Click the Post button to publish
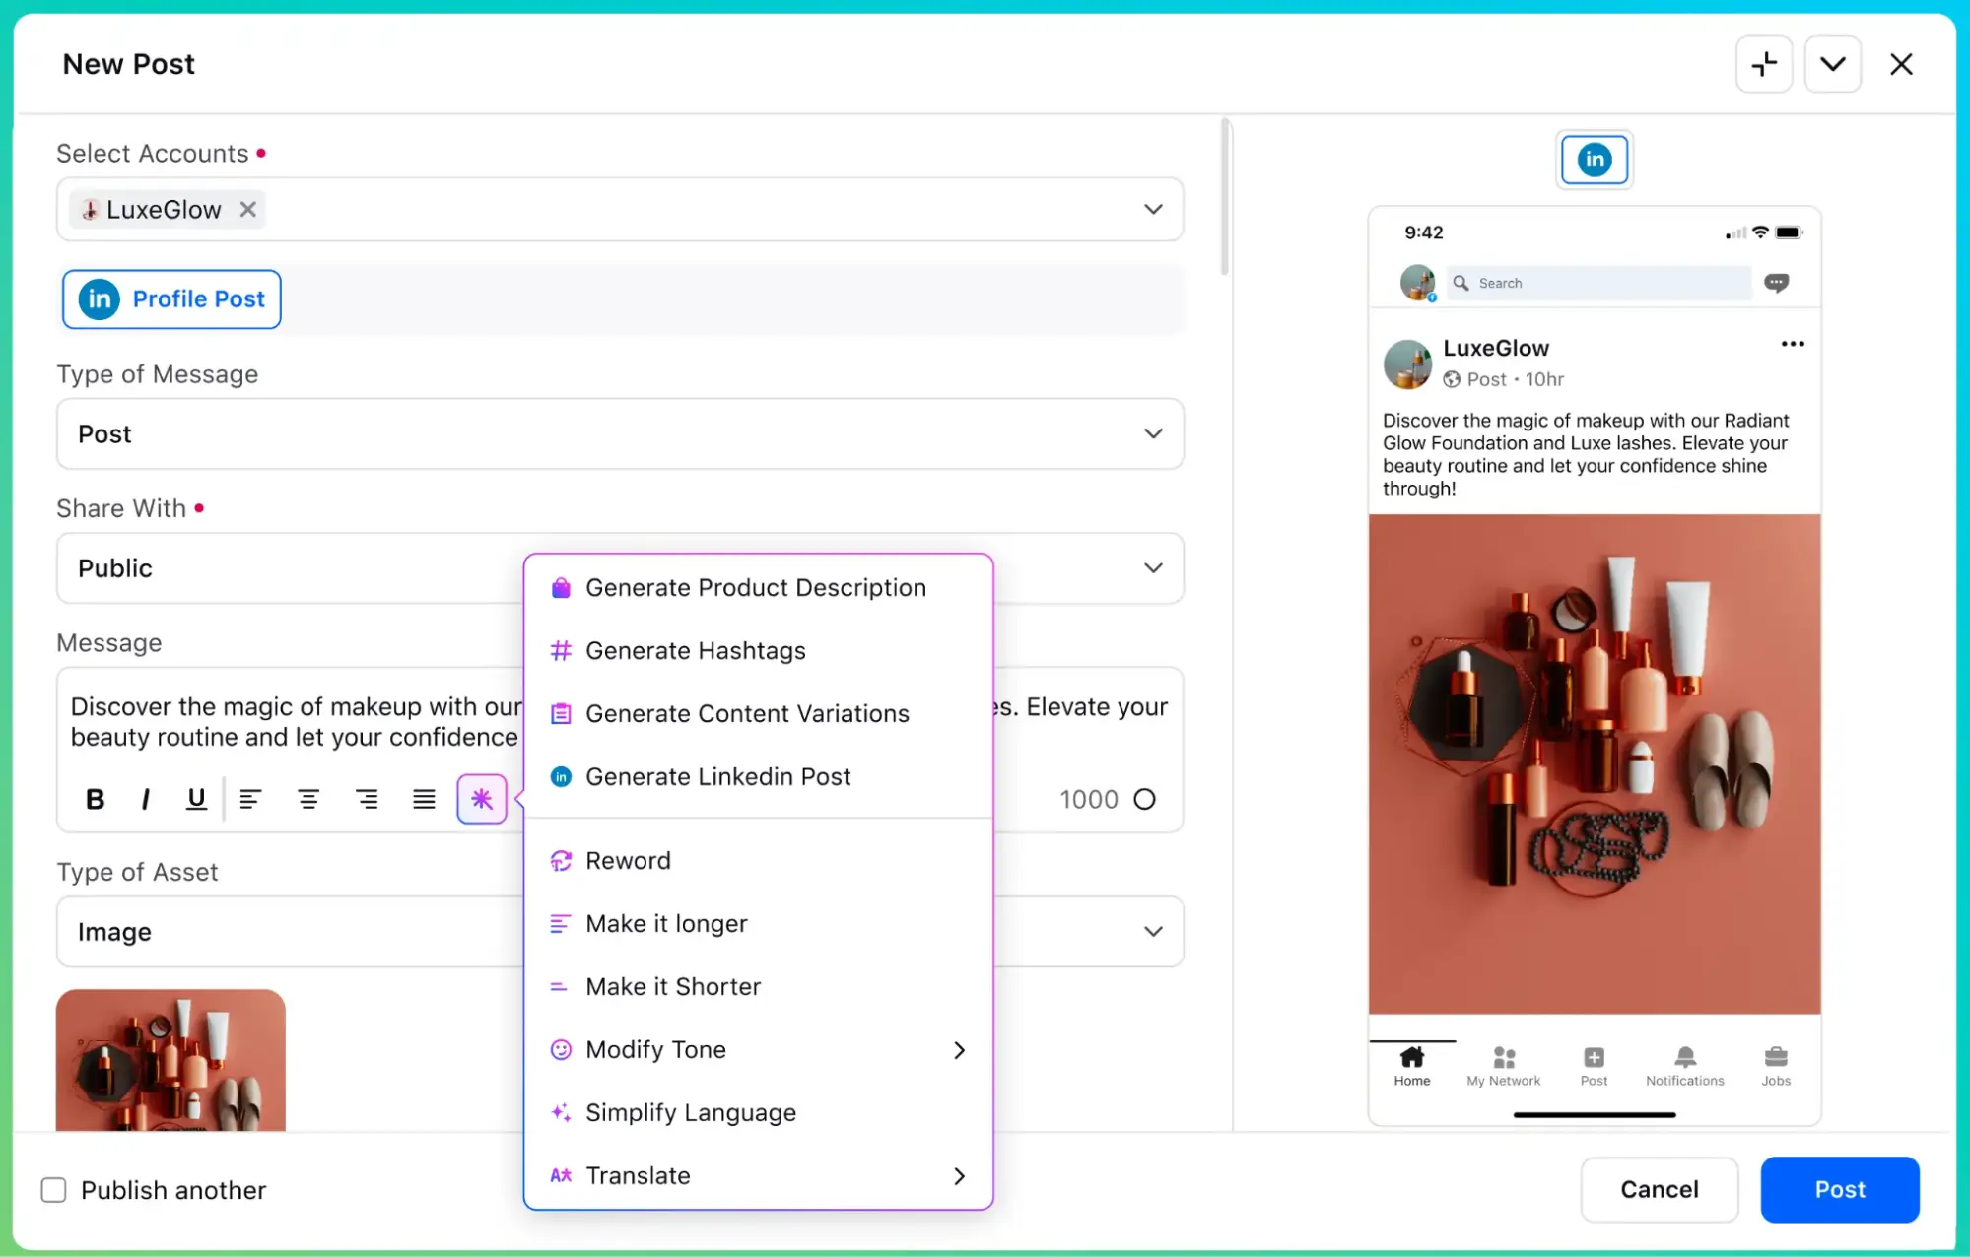 pos(1839,1189)
